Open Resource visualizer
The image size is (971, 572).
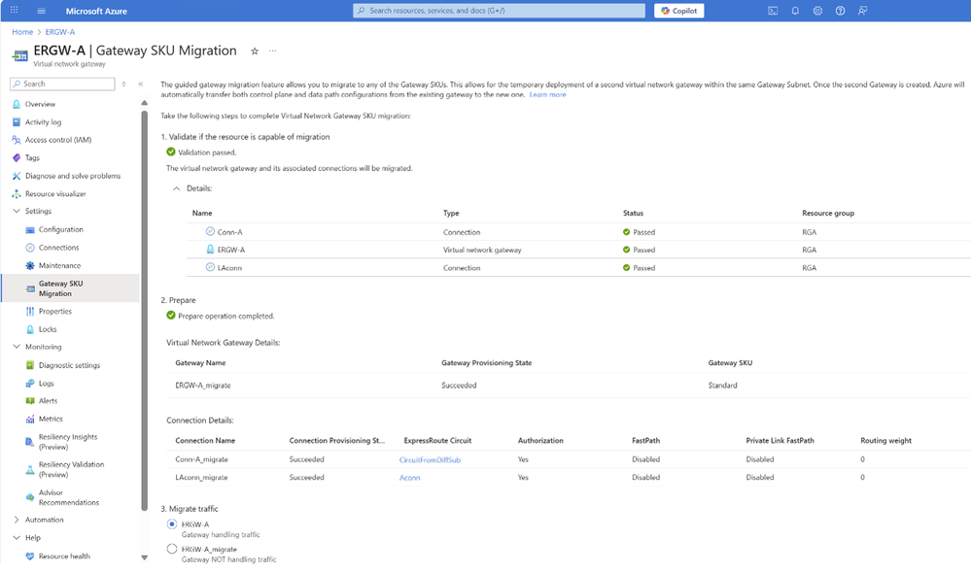tap(55, 194)
